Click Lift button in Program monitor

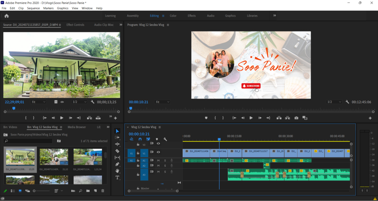click(x=279, y=118)
